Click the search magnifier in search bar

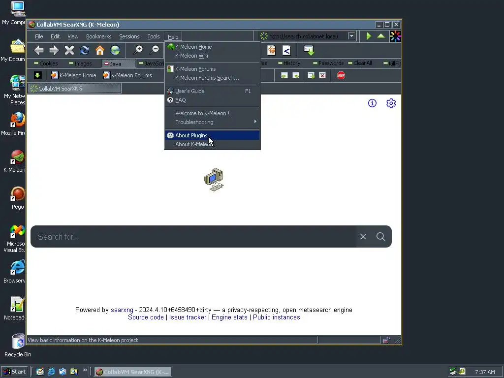click(x=381, y=237)
